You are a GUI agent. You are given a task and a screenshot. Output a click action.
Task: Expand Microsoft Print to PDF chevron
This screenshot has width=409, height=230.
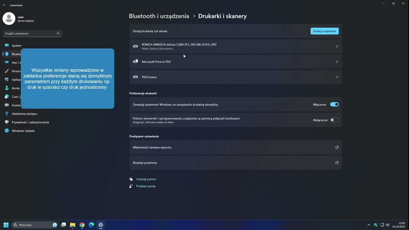tap(337, 62)
